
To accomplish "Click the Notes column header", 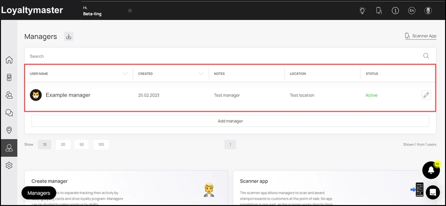I will [x=219, y=74].
